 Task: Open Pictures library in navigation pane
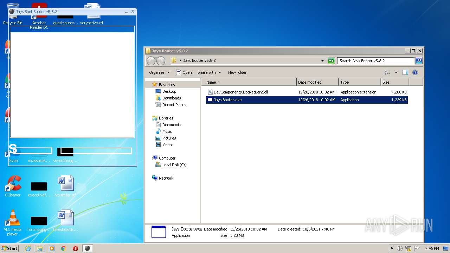169,138
